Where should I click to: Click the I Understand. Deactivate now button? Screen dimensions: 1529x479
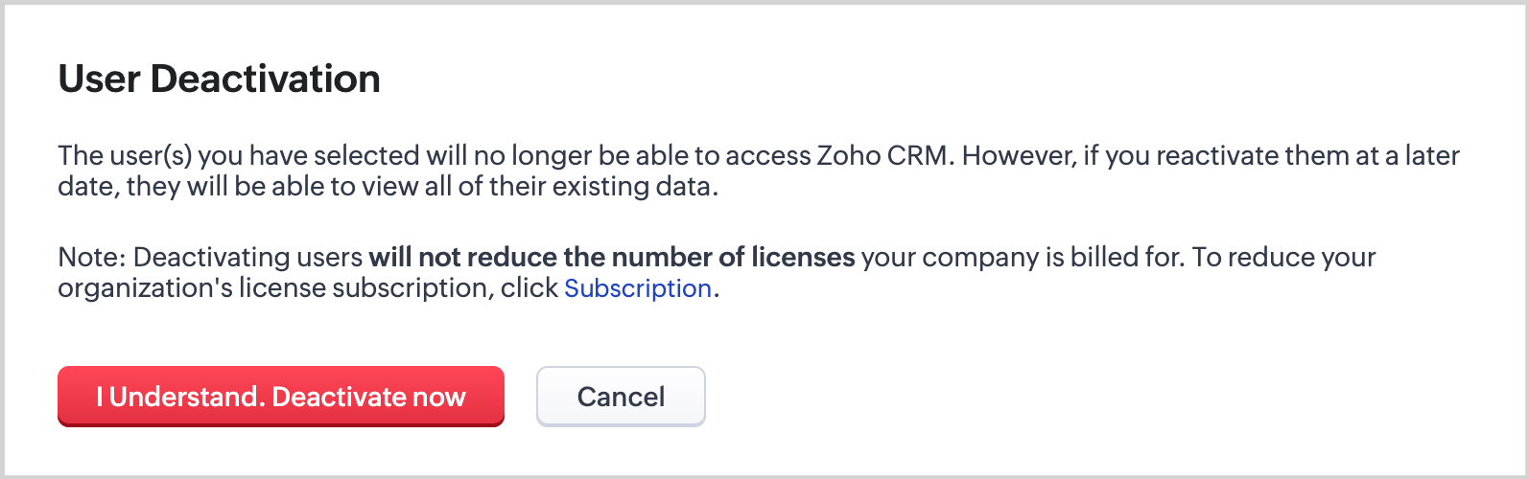click(x=281, y=396)
